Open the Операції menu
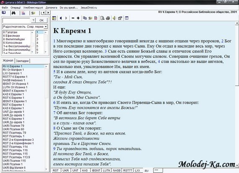The width and height of the screenshot is (239, 173). (x=16, y=8)
